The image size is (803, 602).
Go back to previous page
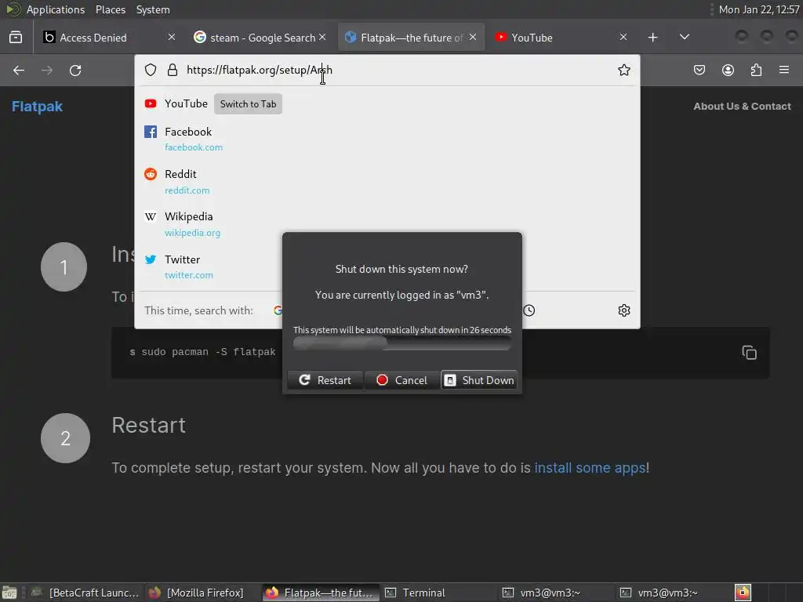tap(19, 70)
